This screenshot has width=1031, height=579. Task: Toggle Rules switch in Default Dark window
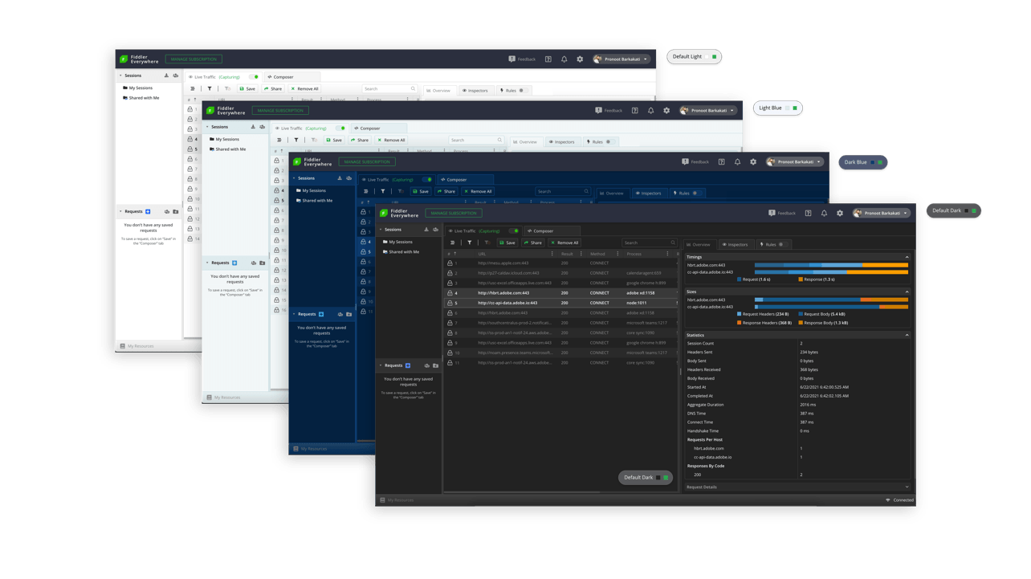click(781, 244)
